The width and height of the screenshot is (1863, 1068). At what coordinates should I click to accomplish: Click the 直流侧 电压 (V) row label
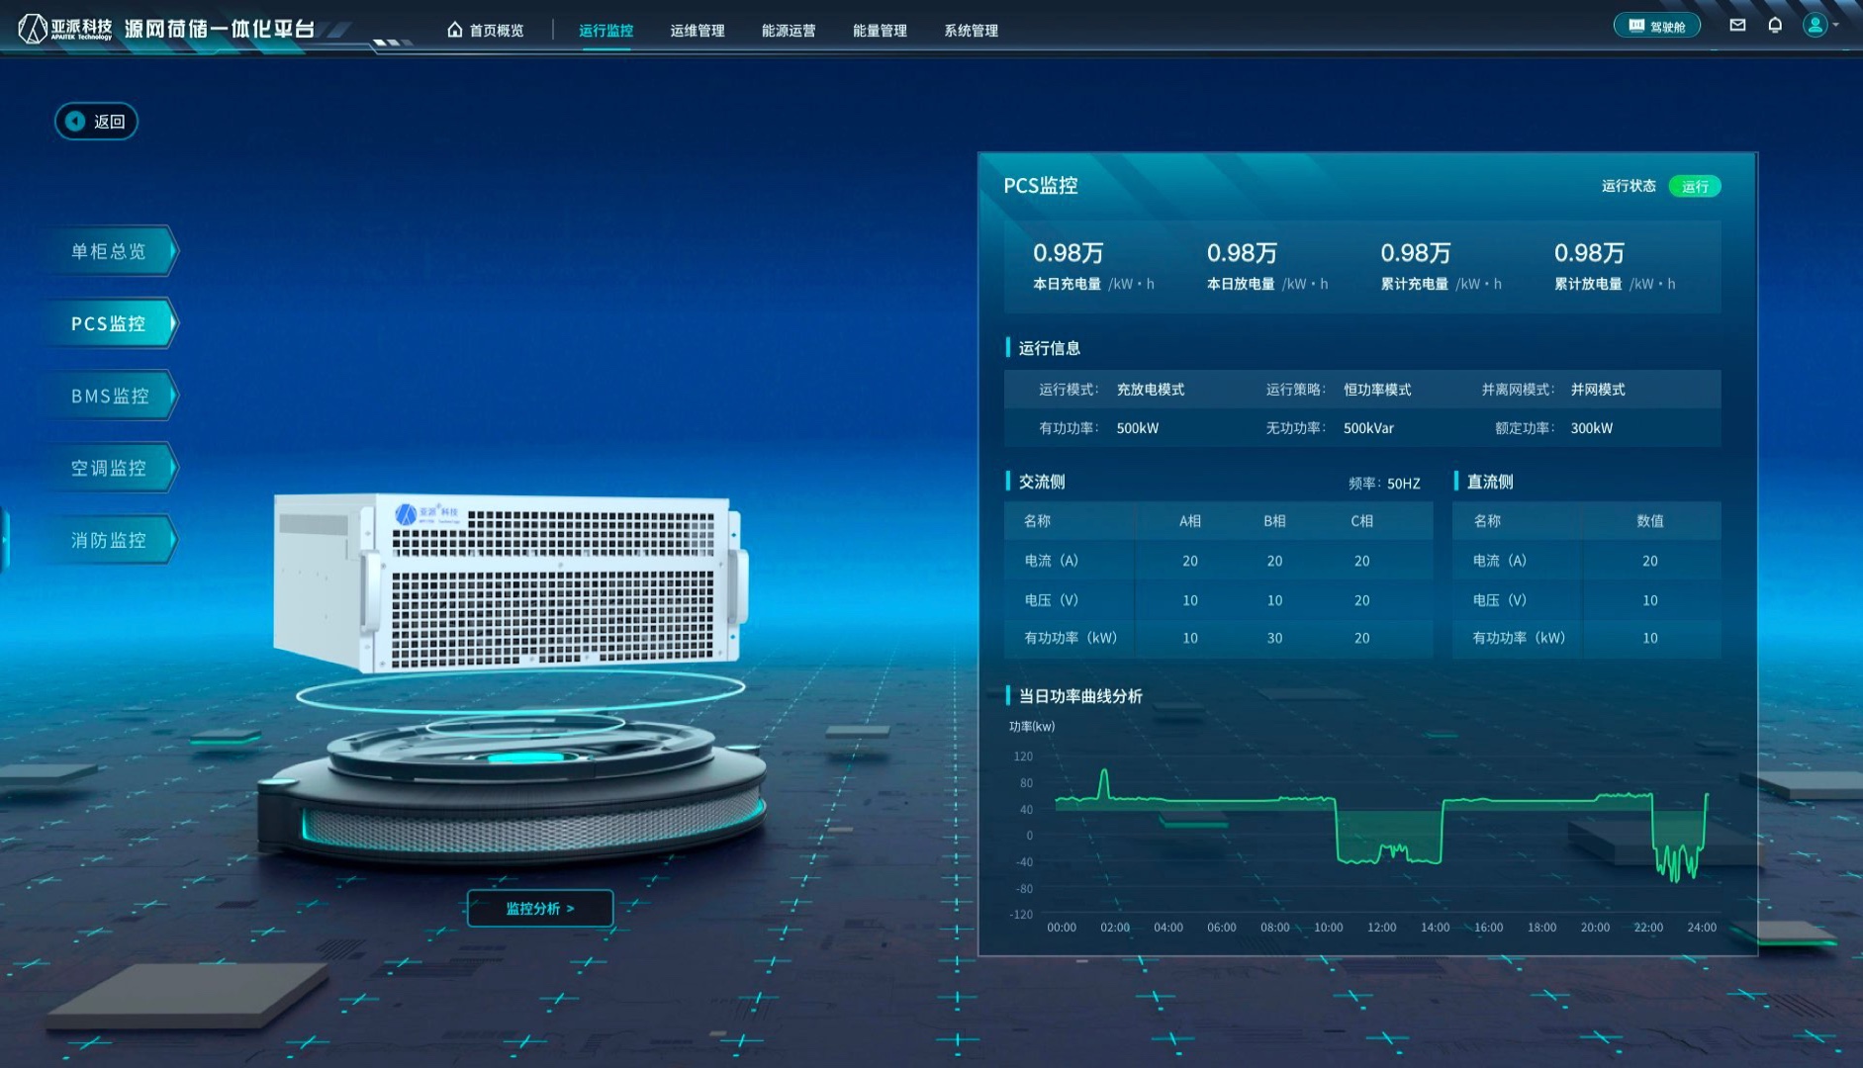[x=1500, y=600]
